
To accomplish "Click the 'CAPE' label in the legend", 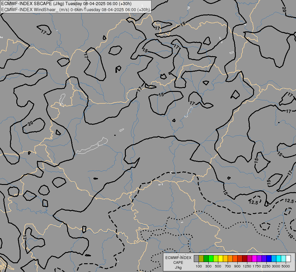I will (178, 263).
